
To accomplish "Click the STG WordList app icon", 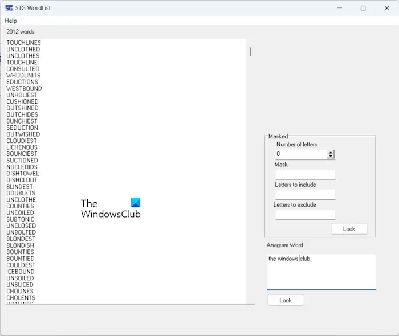I will pyautogui.click(x=9, y=8).
